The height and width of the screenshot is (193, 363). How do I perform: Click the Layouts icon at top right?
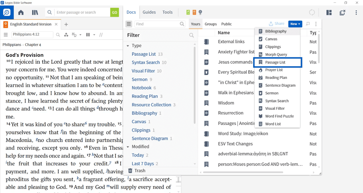click(x=329, y=12)
